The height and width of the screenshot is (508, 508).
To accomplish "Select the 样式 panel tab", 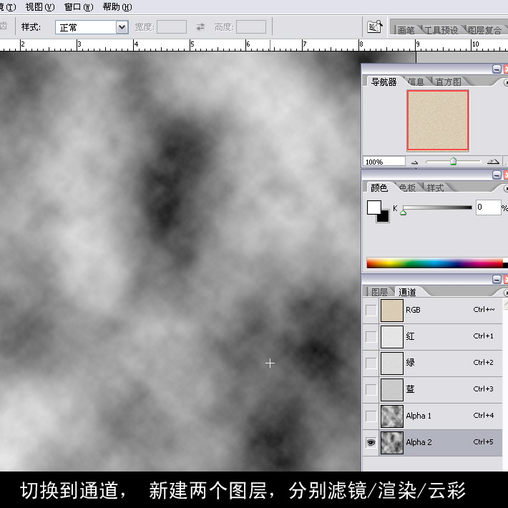I will coord(435,188).
